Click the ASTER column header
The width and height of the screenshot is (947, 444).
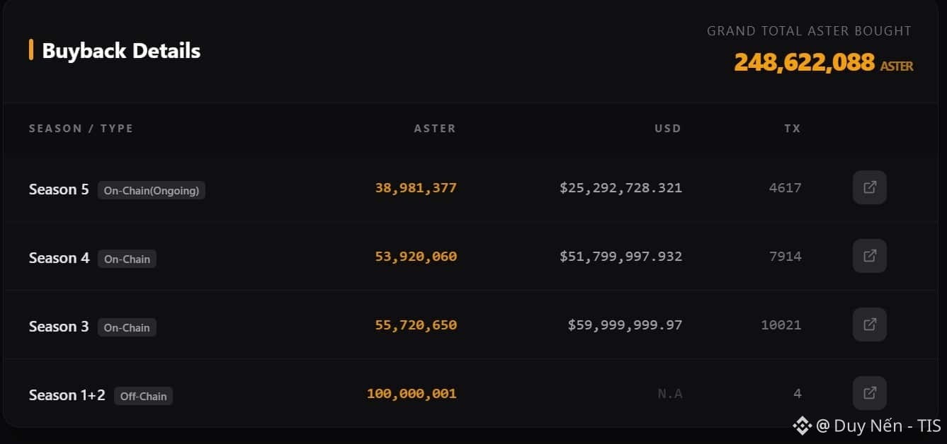(435, 128)
